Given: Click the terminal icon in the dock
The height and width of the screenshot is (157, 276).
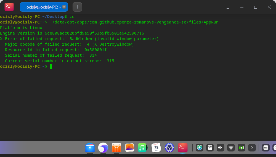Looking at the screenshot, I should (x=183, y=148).
